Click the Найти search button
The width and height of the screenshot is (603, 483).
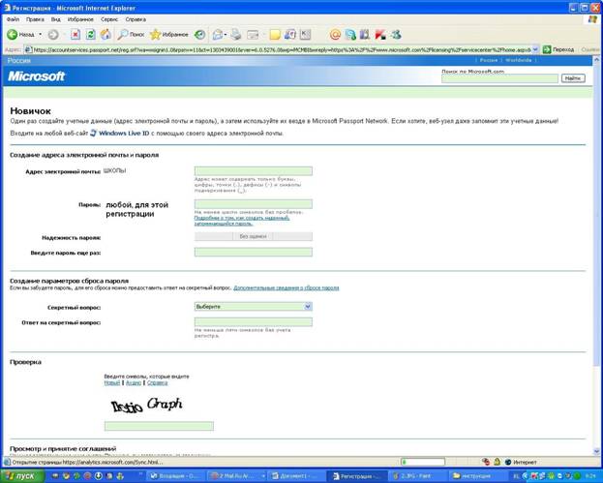573,78
